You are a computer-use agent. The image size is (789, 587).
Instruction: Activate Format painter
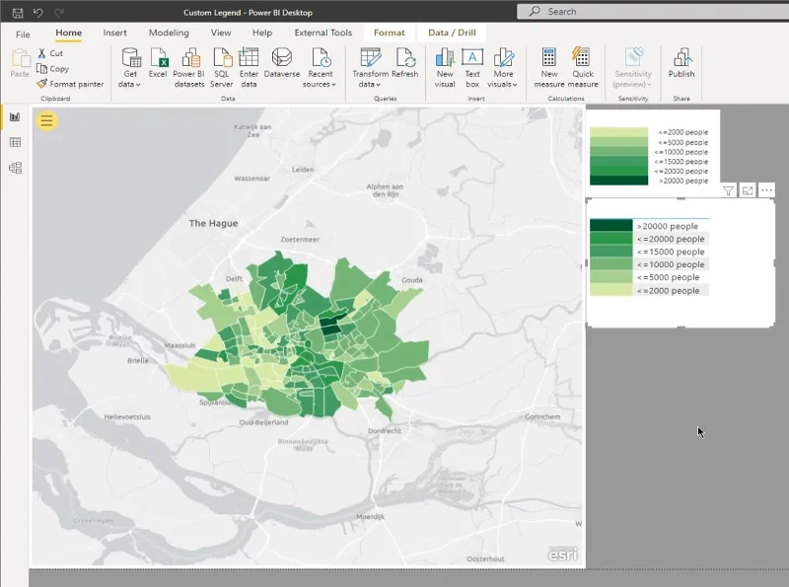[x=70, y=84]
